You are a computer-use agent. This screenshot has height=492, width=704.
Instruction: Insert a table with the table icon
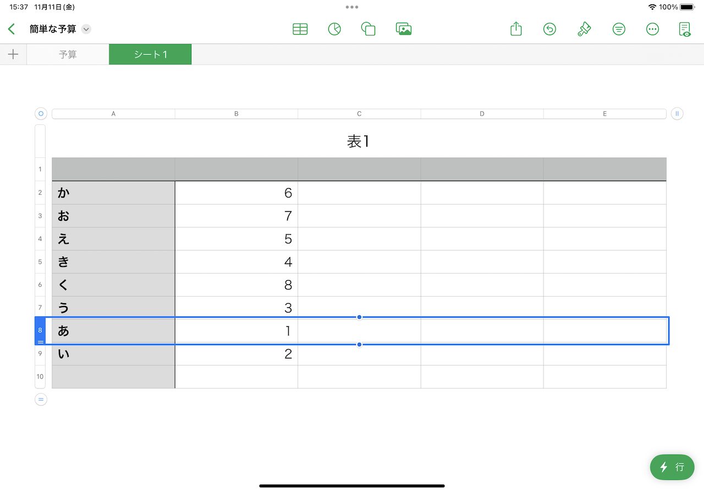(300, 29)
